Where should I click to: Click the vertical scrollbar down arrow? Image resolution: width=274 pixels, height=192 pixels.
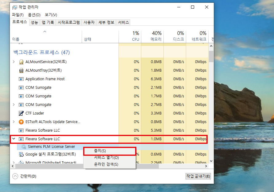tap(211, 161)
